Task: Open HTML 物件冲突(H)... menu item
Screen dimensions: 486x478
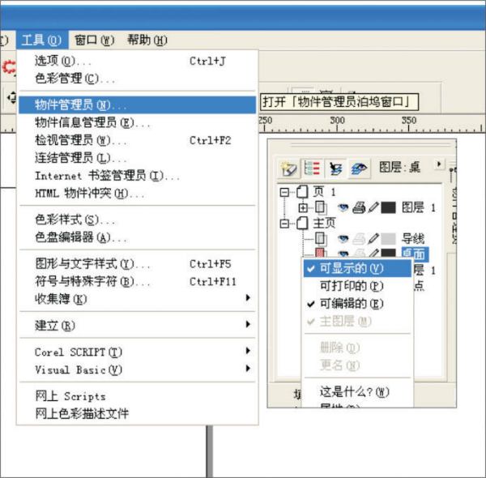Action: pyautogui.click(x=136, y=194)
